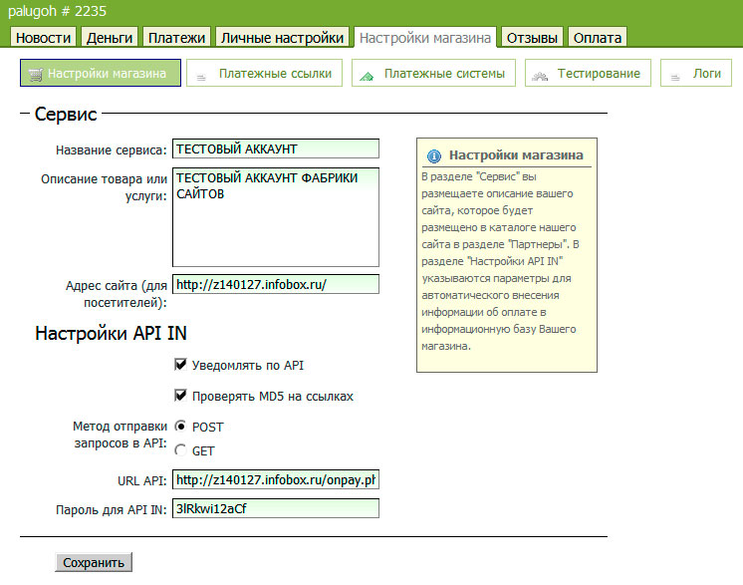Open the Оплата tab
The height and width of the screenshot is (585, 743).
pyautogui.click(x=597, y=38)
